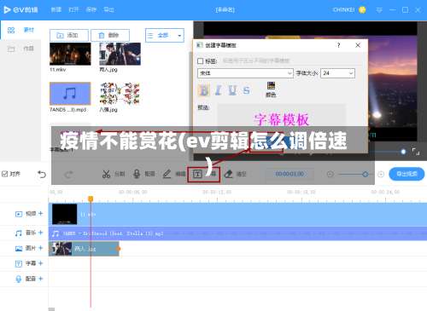Add a new 视频 track with plus

(40, 213)
